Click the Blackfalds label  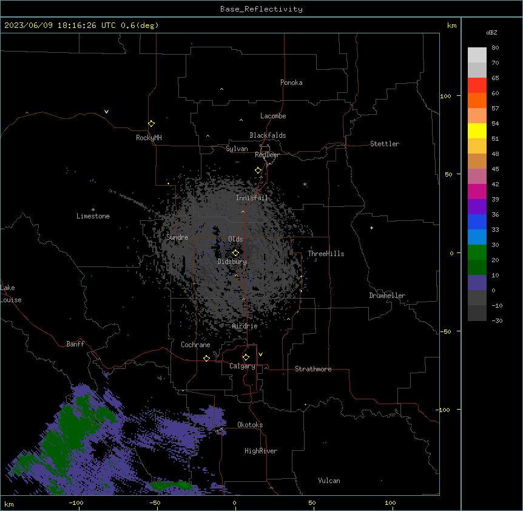point(268,135)
